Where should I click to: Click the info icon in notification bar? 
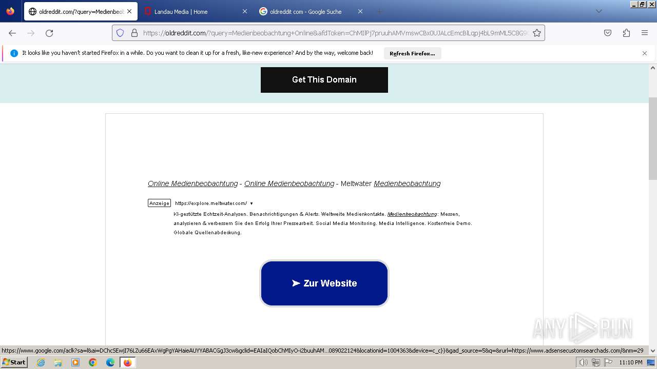click(x=14, y=53)
